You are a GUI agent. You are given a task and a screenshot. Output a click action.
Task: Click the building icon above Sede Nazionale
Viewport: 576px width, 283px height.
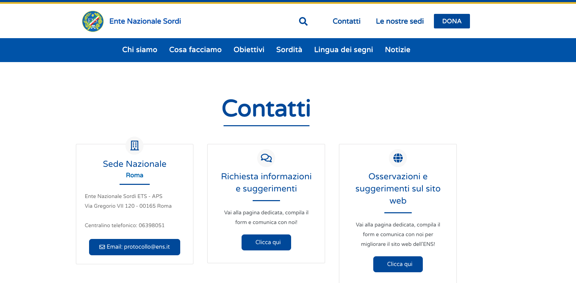point(134,145)
